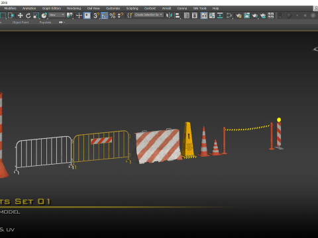Open the Autodesk A360 Gallery icon

coord(271,15)
